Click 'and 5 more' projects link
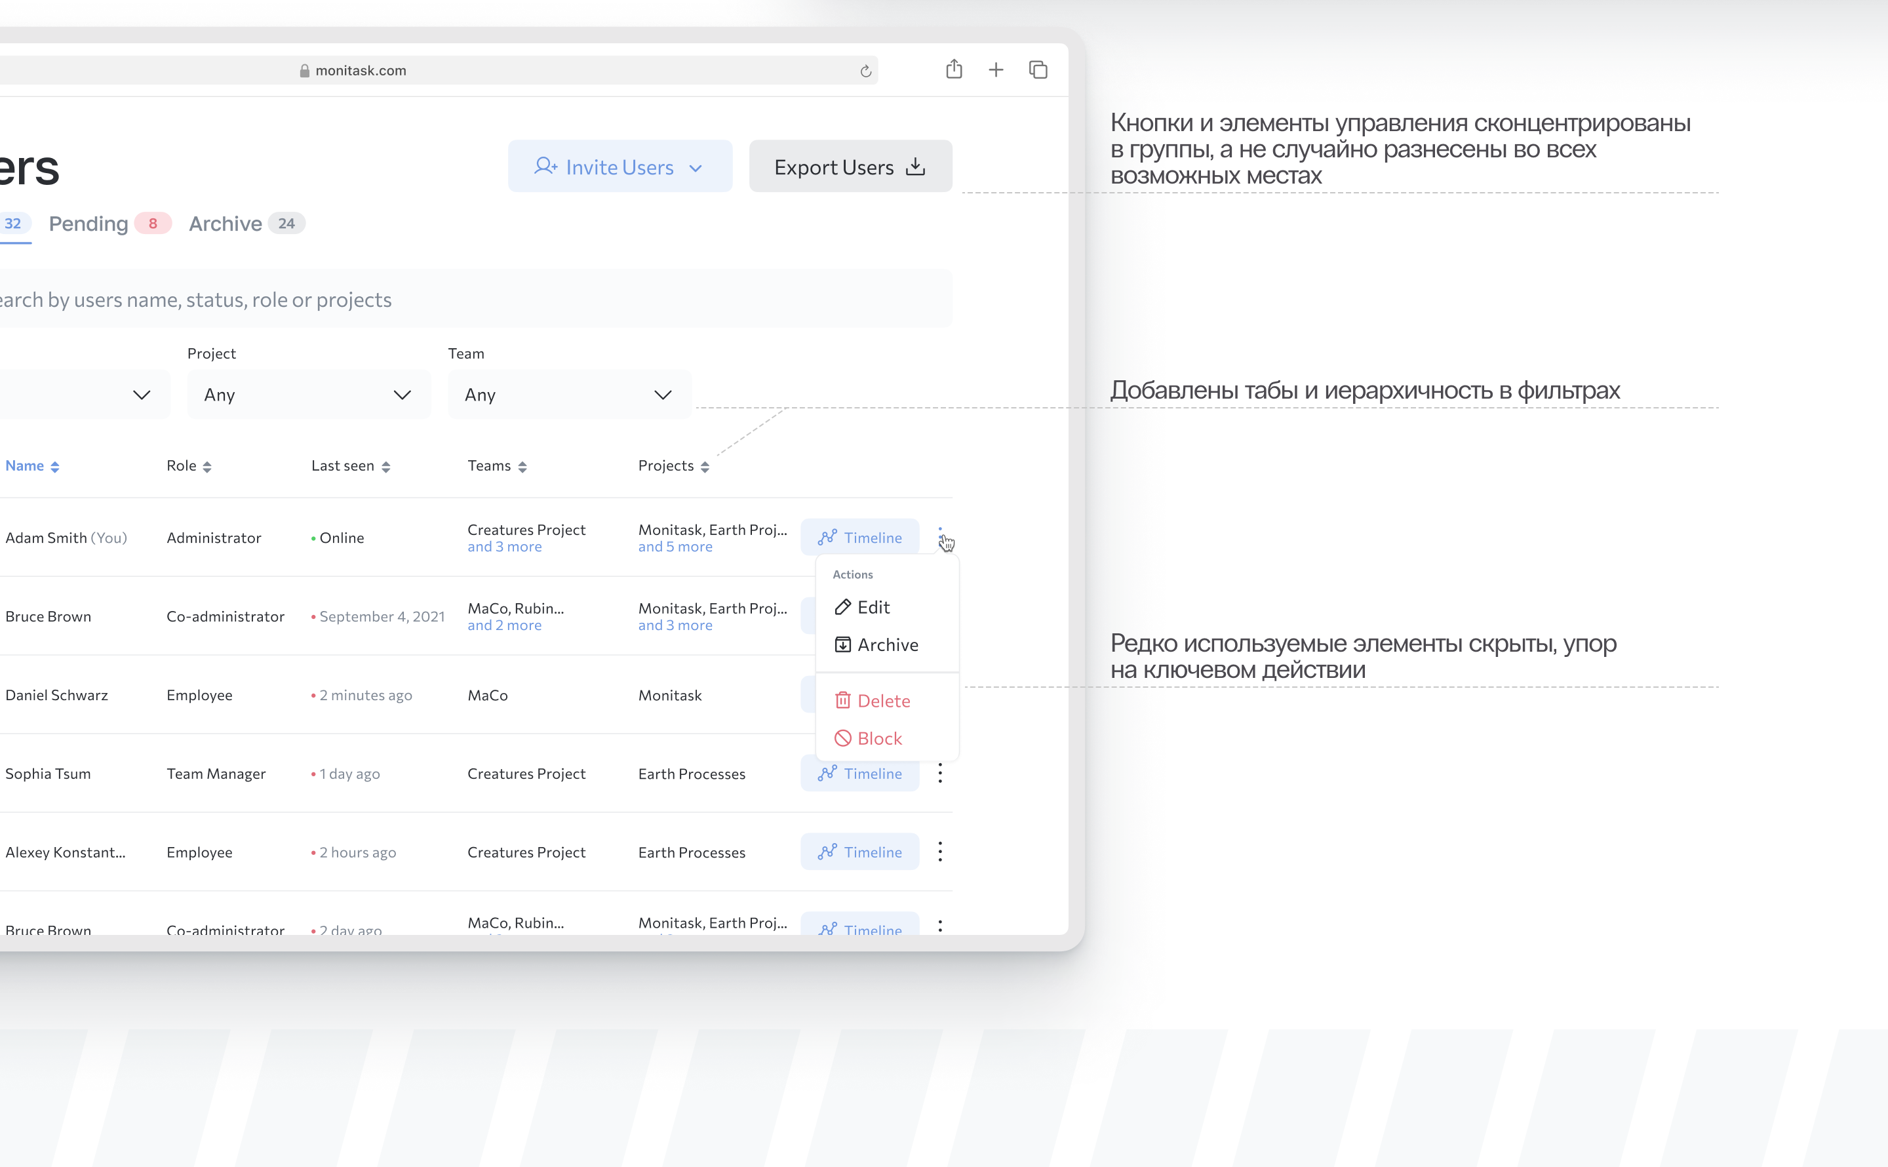The height and width of the screenshot is (1167, 1888). [675, 547]
